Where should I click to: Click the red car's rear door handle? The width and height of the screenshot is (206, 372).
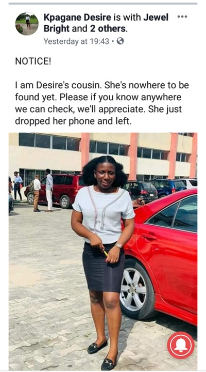coord(149,237)
